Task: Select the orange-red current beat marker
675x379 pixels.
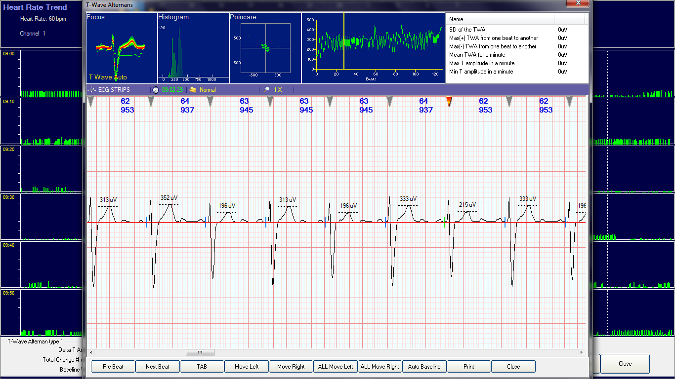Action: tap(449, 102)
